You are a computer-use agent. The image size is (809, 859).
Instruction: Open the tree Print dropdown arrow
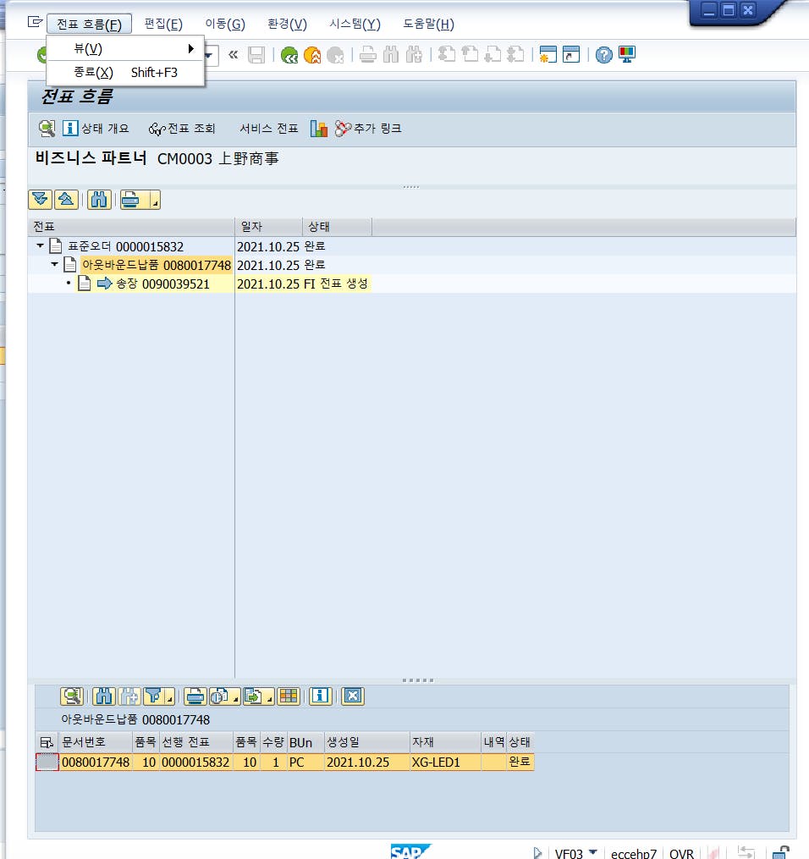(x=155, y=200)
